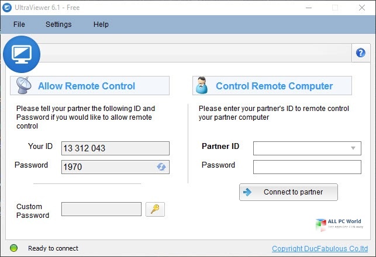Image resolution: width=376 pixels, height=257 pixels.
Task: Open the File menu
Action: click(x=19, y=24)
